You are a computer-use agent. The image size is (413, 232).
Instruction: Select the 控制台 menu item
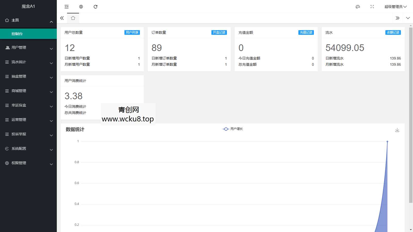[28, 34]
